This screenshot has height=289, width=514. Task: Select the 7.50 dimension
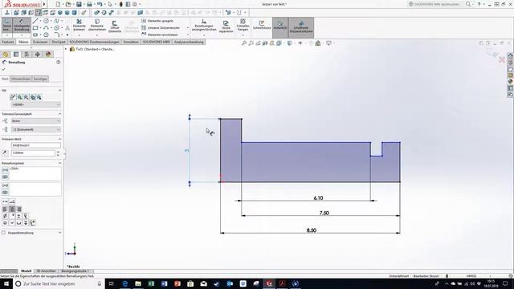[x=324, y=213]
